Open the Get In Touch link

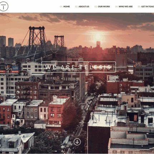pos(148,6)
